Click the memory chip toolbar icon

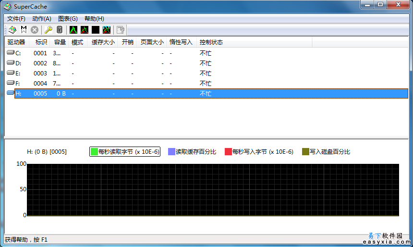[x=60, y=30]
